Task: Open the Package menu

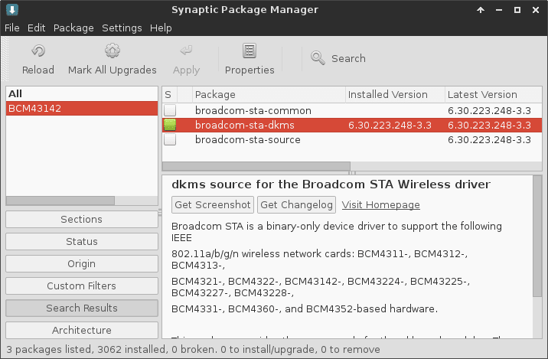Action: coord(73,28)
